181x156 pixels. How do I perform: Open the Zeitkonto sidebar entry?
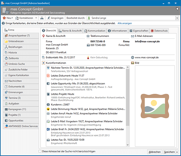click(21, 58)
